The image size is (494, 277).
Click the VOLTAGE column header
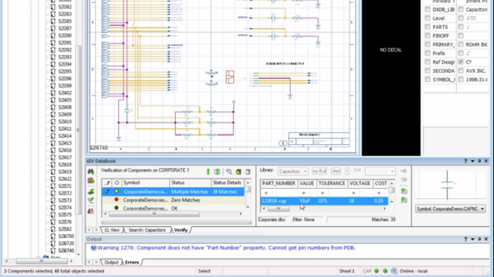pos(360,183)
